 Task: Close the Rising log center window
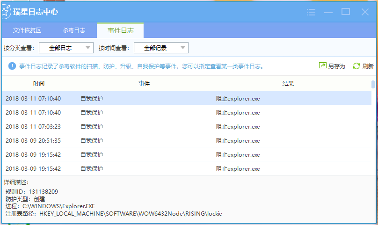pyautogui.click(x=365, y=12)
